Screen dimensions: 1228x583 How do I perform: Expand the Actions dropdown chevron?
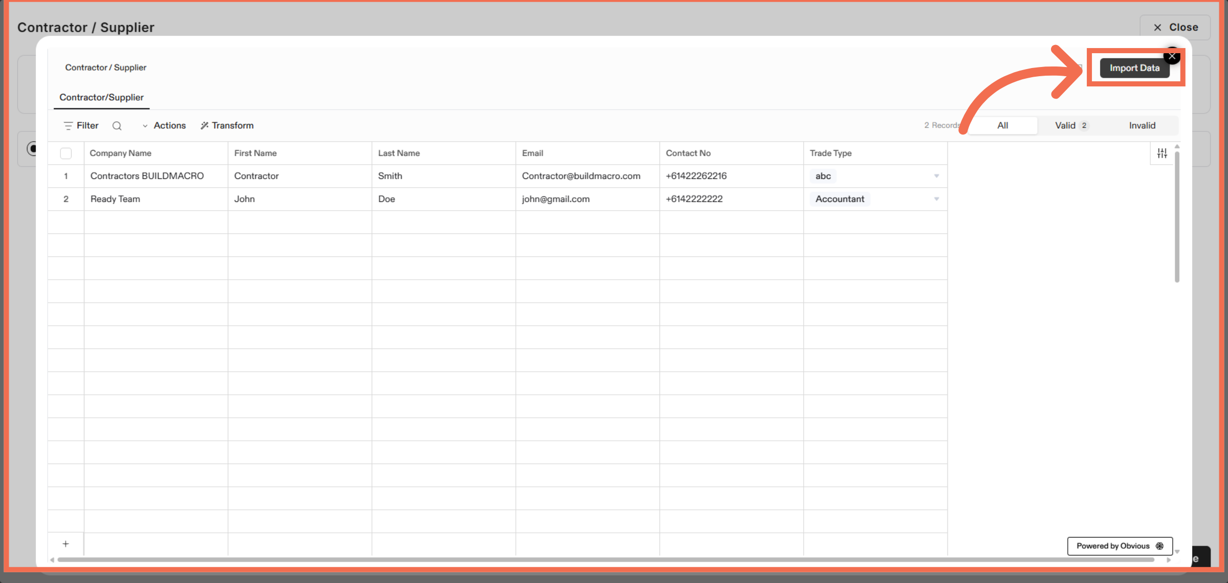(x=145, y=125)
